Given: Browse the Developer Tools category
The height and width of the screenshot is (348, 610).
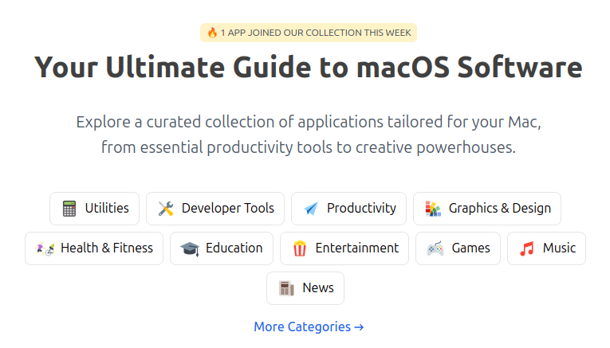Looking at the screenshot, I should click(228, 208).
